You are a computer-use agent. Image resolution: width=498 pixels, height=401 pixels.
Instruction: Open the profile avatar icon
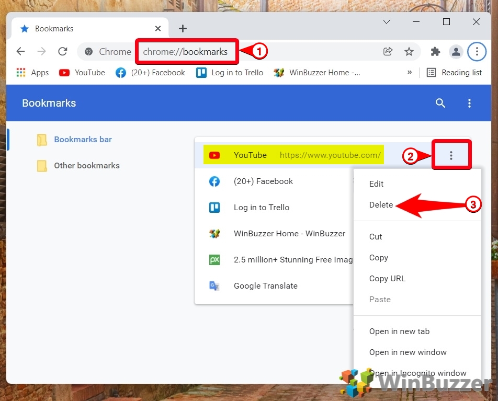coord(456,51)
